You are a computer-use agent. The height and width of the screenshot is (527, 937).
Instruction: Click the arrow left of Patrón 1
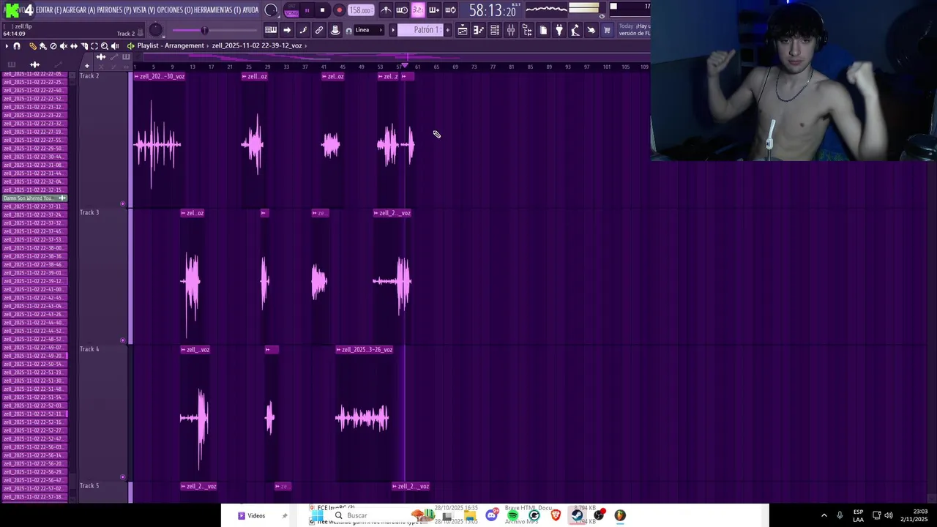click(393, 30)
